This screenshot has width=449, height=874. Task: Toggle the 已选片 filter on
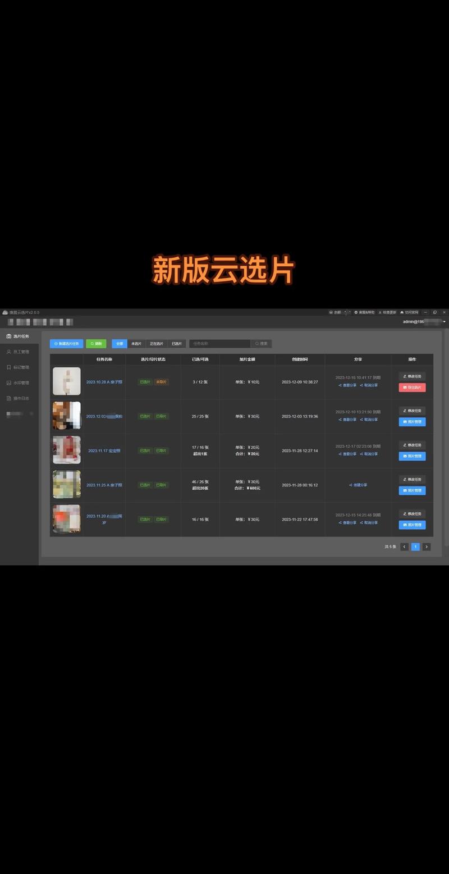click(176, 343)
